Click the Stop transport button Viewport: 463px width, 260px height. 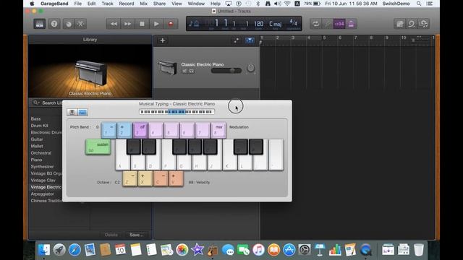(x=142, y=24)
